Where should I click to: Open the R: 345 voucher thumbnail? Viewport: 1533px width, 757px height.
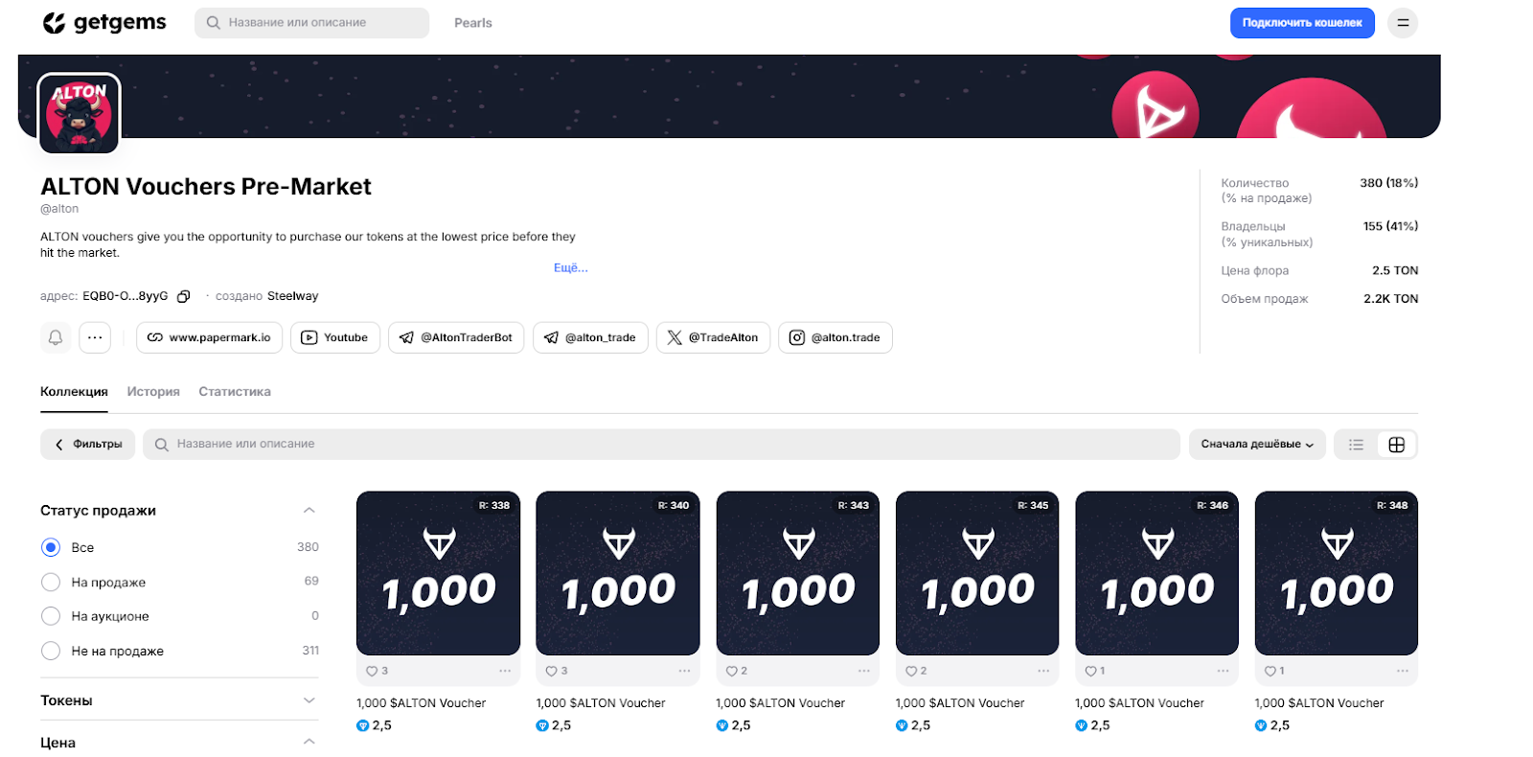[977, 573]
